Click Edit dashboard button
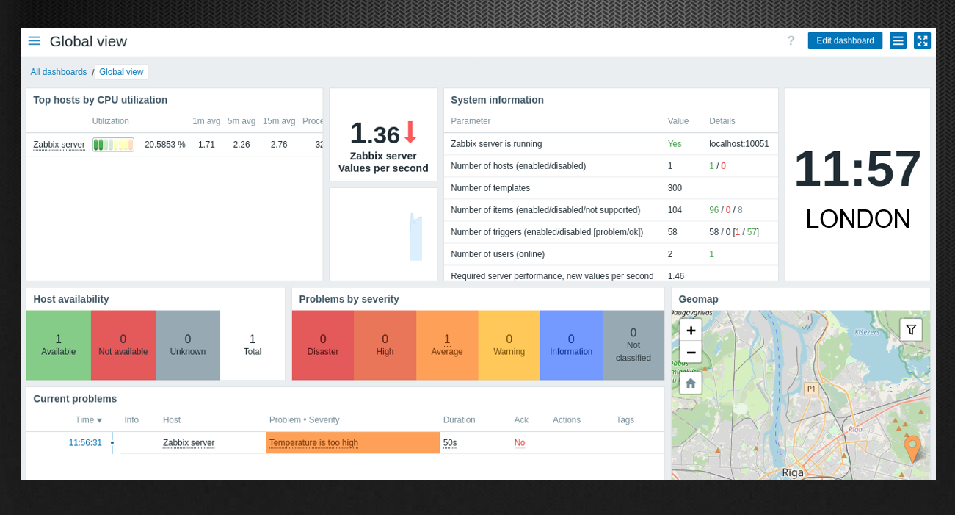955x515 pixels. tap(844, 41)
